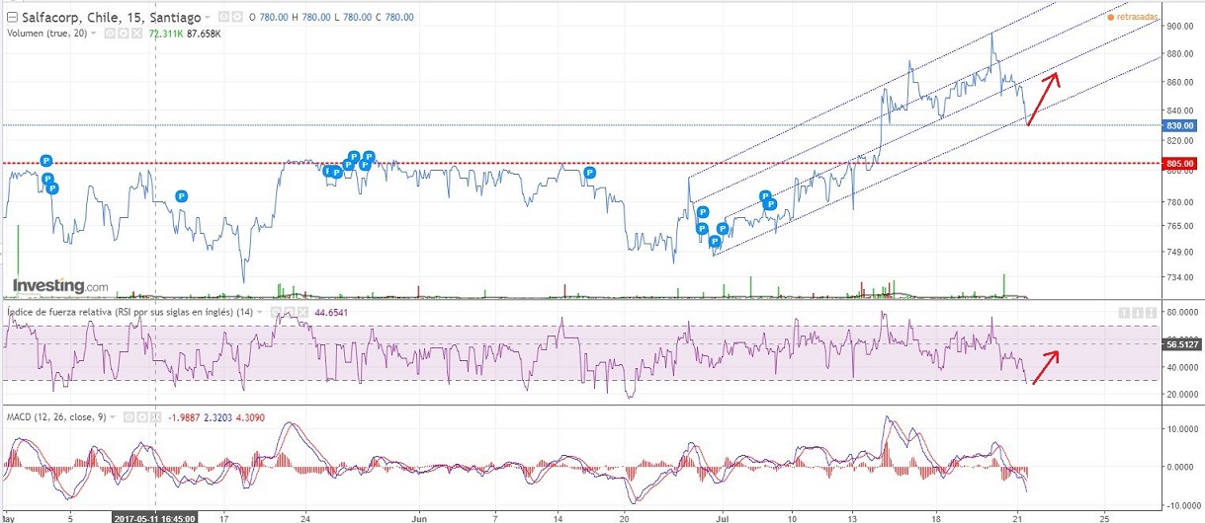Click the lone P marker around May 12
The image size is (1205, 523).
tap(182, 196)
